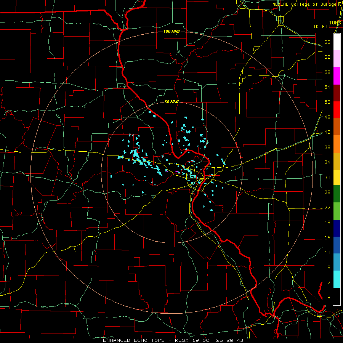Click the magenta 58 kft legend swatch

(337, 76)
